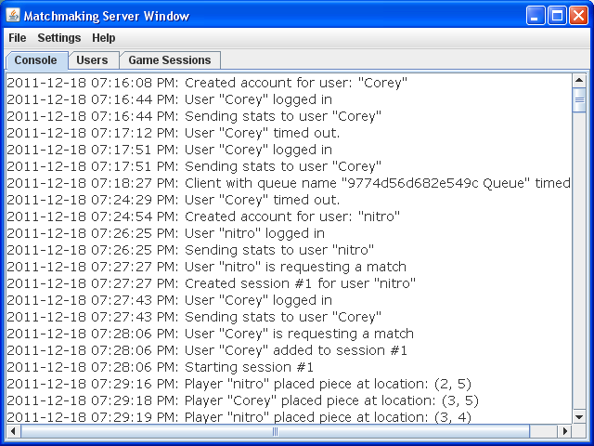Switch to the Users tab
The width and height of the screenshot is (594, 446).
[92, 60]
